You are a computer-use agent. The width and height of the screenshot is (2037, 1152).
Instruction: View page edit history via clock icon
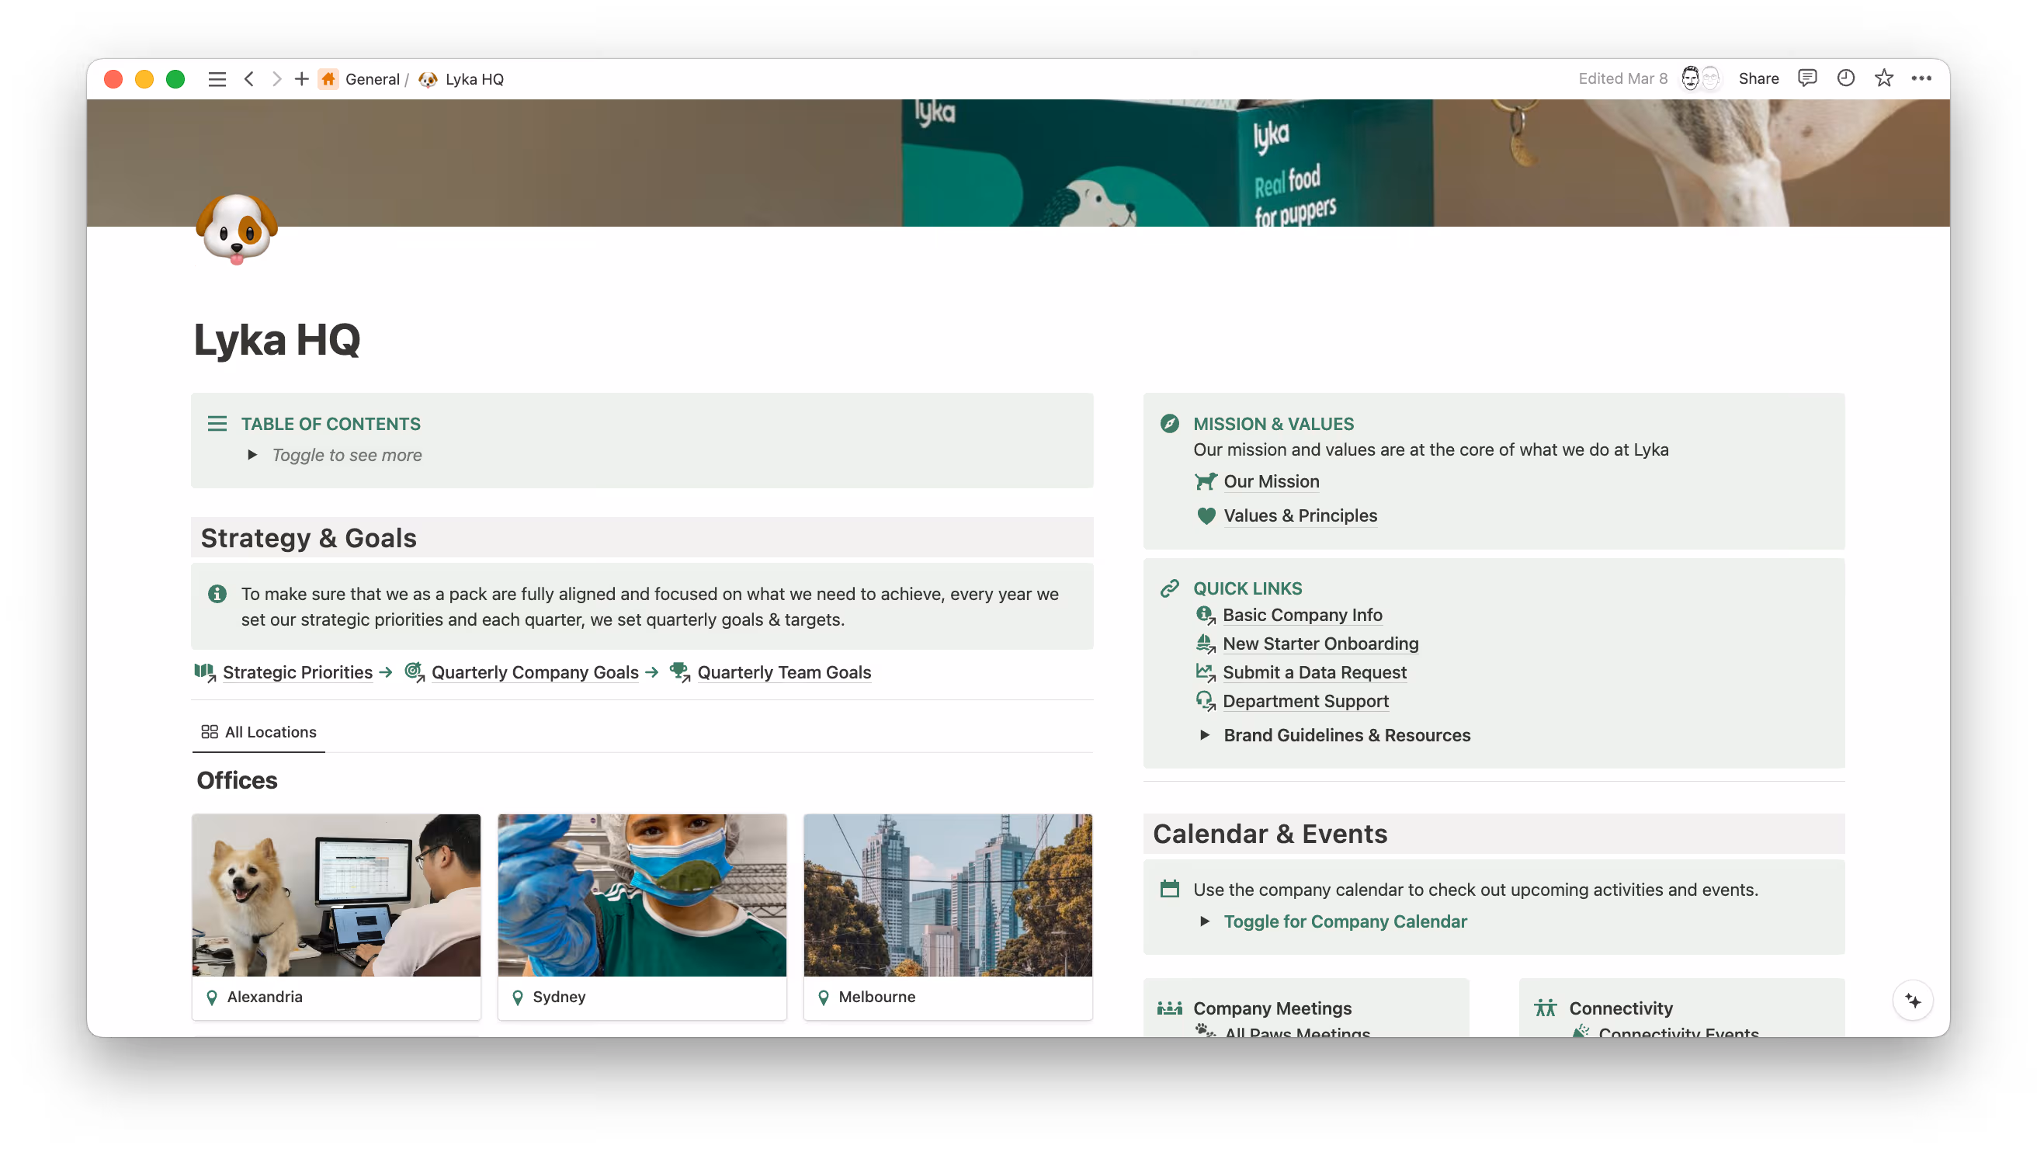pos(1845,78)
